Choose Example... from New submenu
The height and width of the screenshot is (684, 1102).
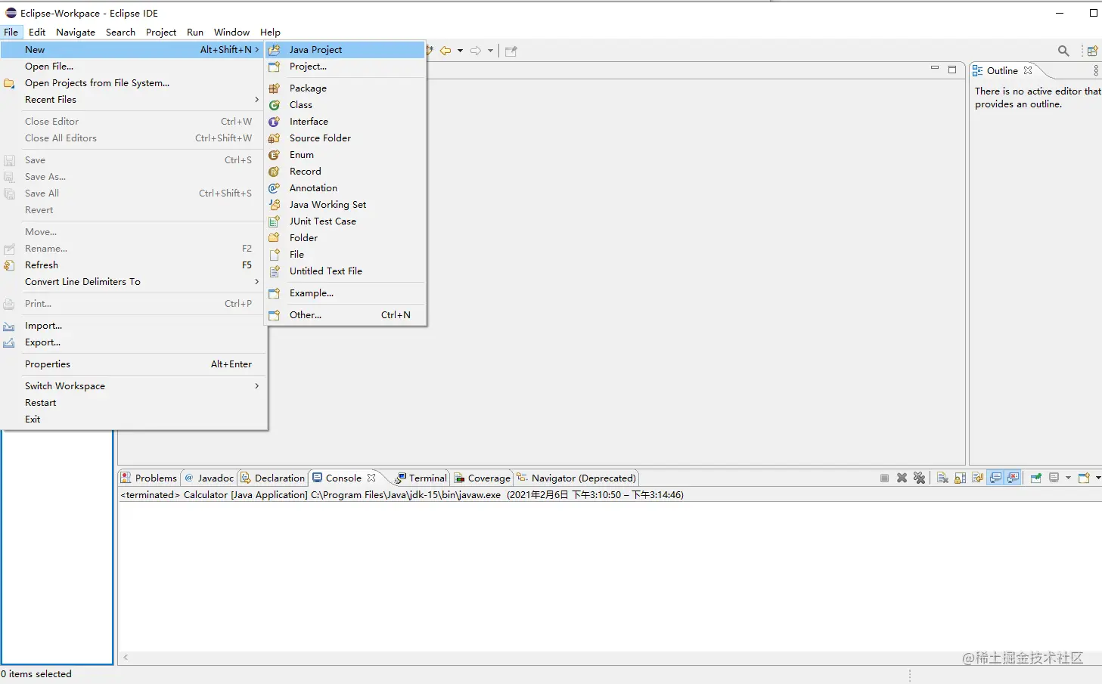[346, 292]
